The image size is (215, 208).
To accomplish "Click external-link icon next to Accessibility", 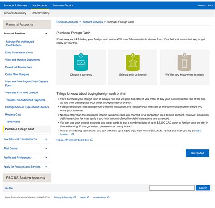I will 108,197.
